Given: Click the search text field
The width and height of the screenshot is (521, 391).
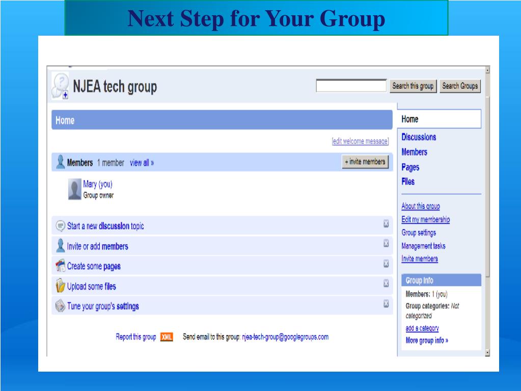Looking at the screenshot, I should tap(351, 86).
